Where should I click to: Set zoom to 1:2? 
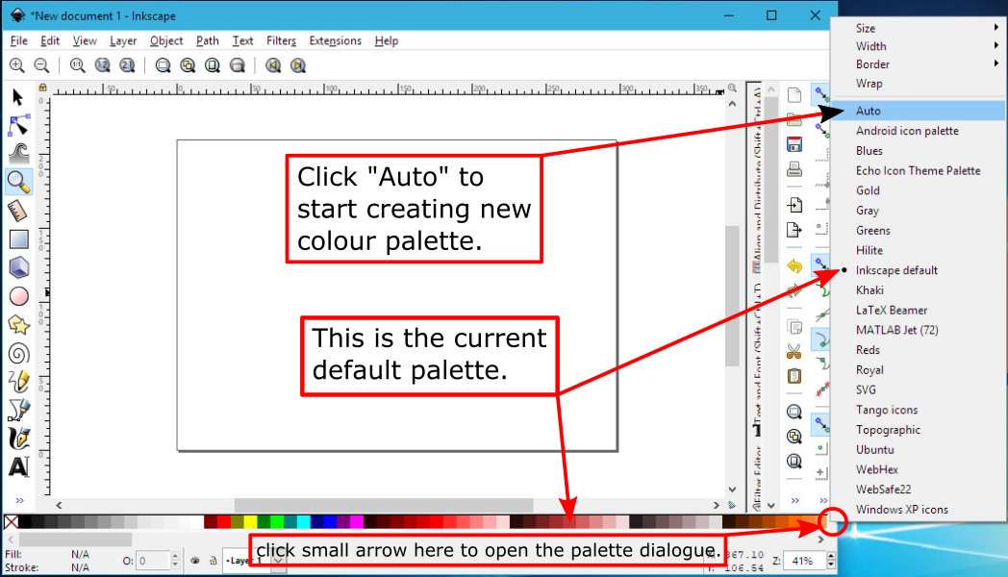tap(102, 65)
